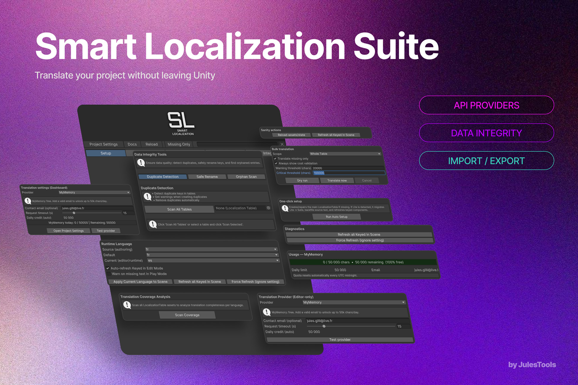Click the Critical threshold (chars) field
The image size is (578, 385).
[x=349, y=173]
